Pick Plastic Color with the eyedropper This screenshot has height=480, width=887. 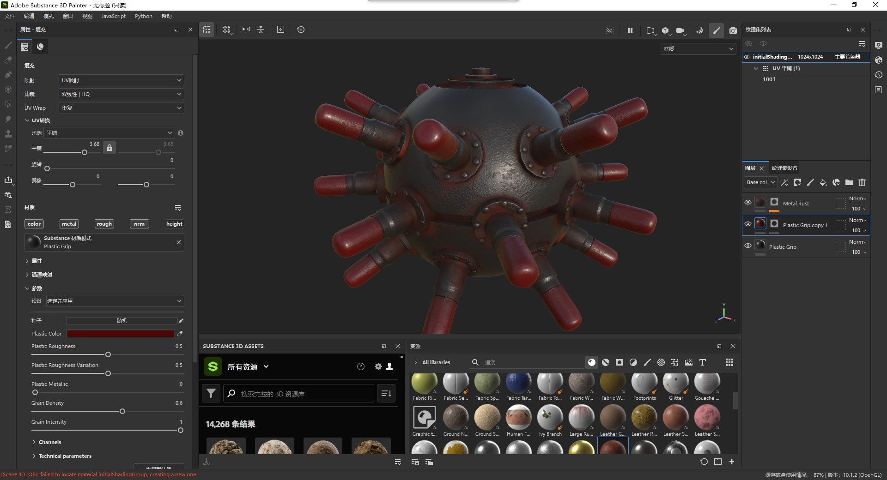(x=180, y=333)
